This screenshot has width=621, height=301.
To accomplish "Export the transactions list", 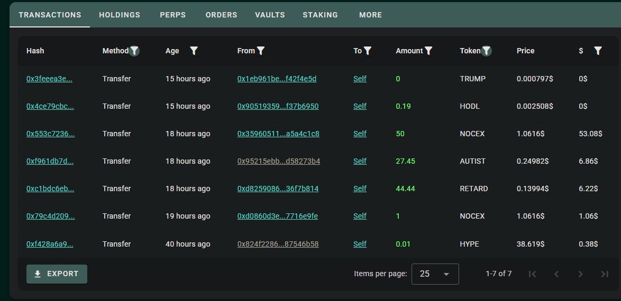I will point(57,274).
